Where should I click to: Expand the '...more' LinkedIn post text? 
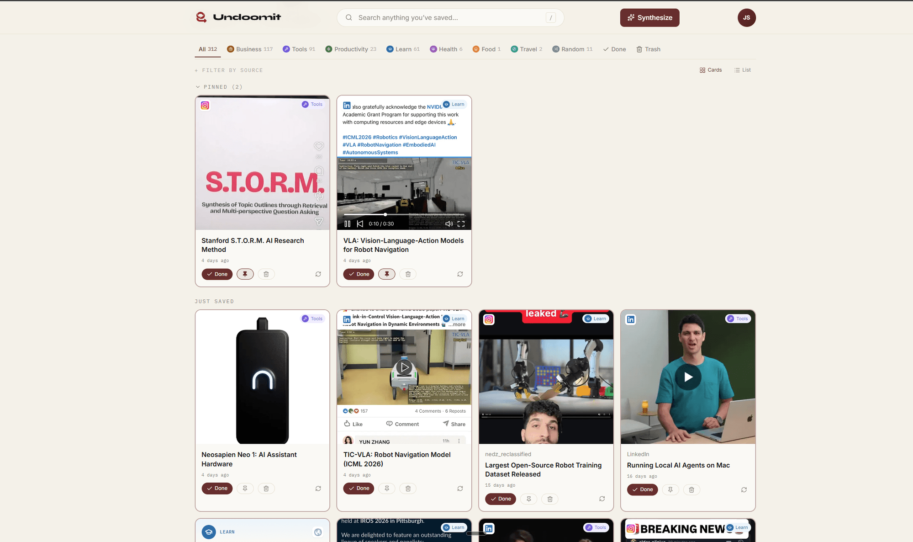tap(457, 324)
